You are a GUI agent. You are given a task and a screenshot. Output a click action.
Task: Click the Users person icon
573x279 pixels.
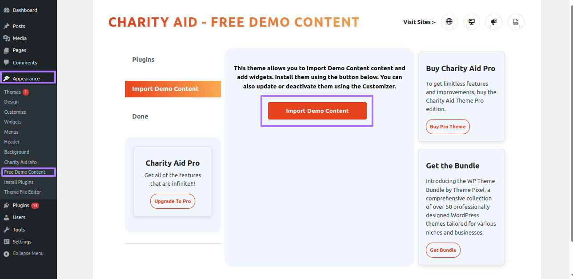(x=6, y=217)
